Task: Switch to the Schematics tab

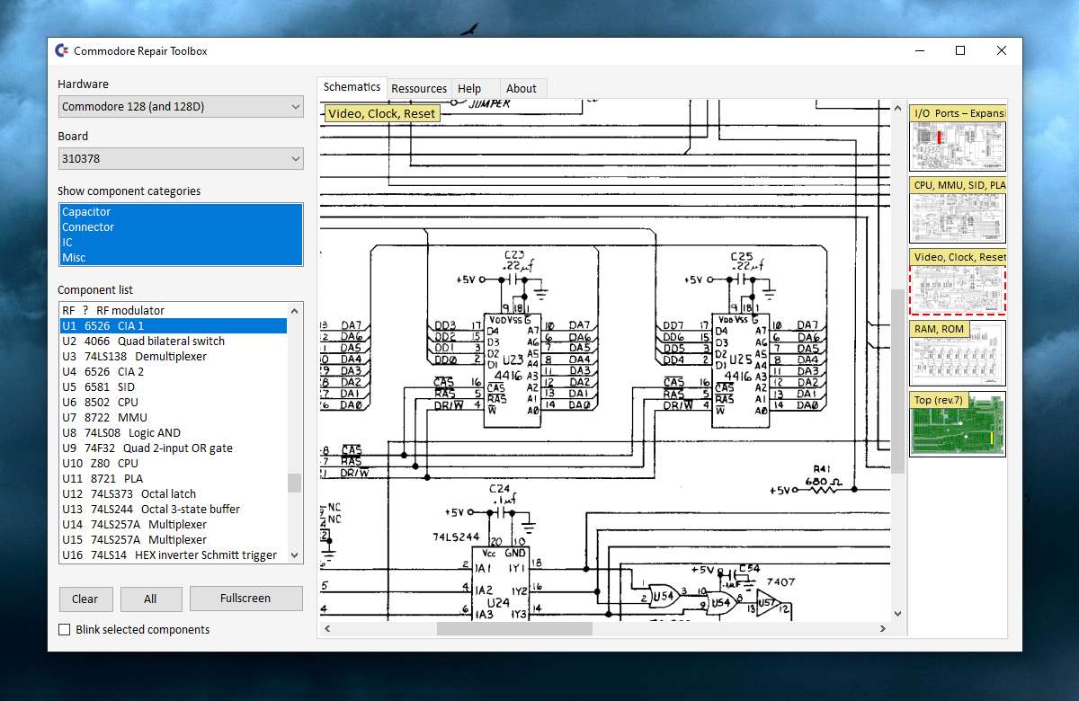Action: [x=352, y=87]
